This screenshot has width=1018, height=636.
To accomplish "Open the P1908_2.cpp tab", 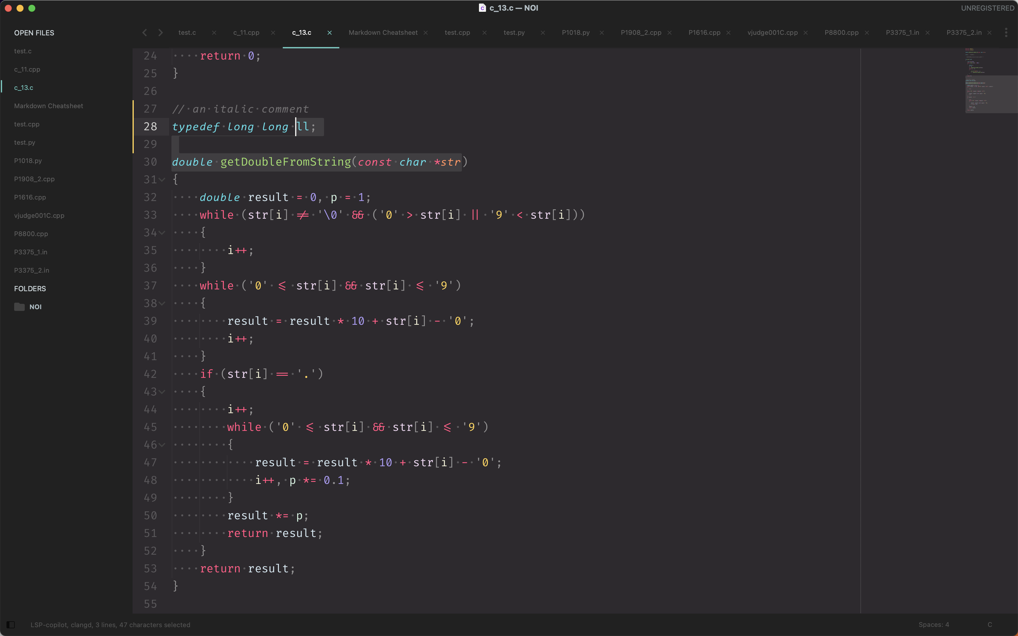I will coord(641,32).
